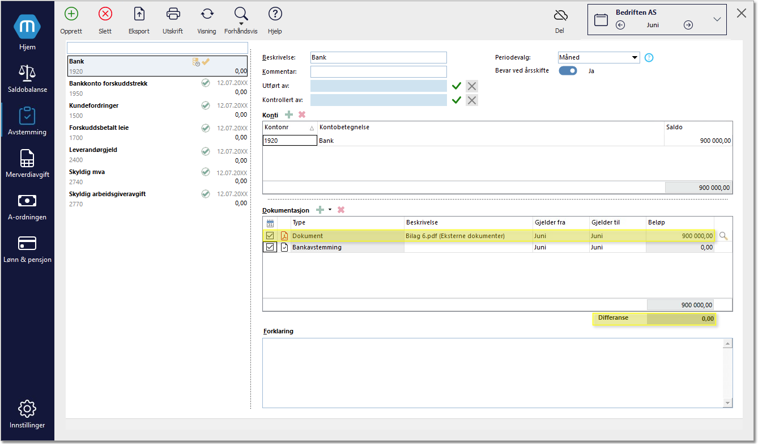Click the calendar column header icon
This screenshot has width=758, height=445.
(x=270, y=223)
